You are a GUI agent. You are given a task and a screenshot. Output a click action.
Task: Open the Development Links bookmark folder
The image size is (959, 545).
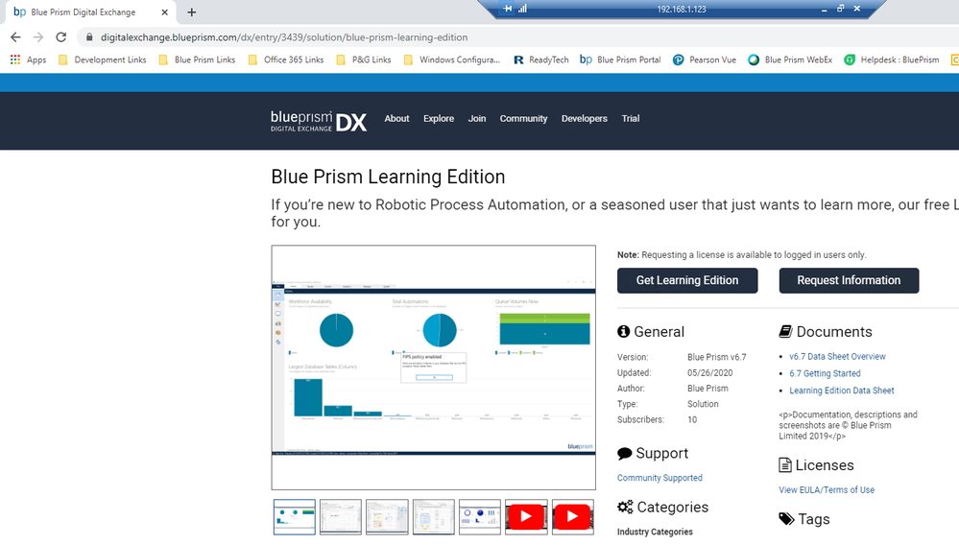pos(102,59)
